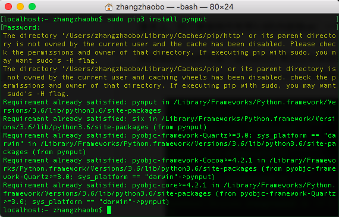Click the closing bracket mark beside the Password line
Image resolution: width=339 pixels, height=217 pixels.
[x=337, y=27]
